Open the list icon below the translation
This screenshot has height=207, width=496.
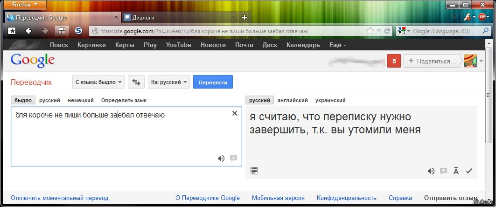click(x=254, y=171)
